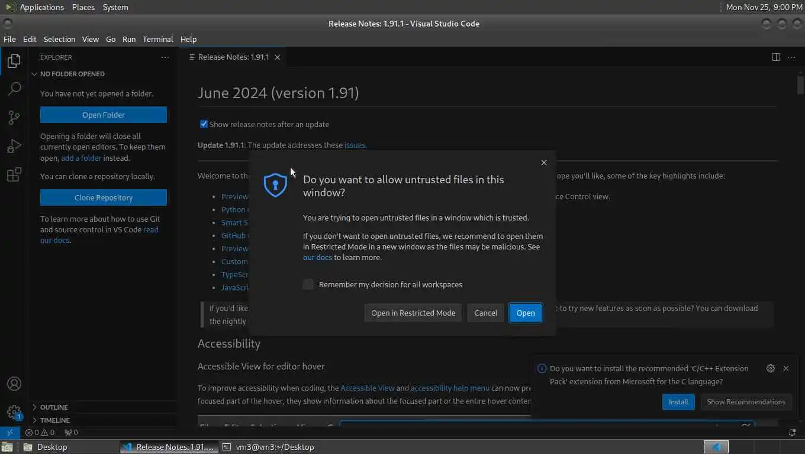
Task: Click the shield icon in the dialog
Action: [x=275, y=185]
